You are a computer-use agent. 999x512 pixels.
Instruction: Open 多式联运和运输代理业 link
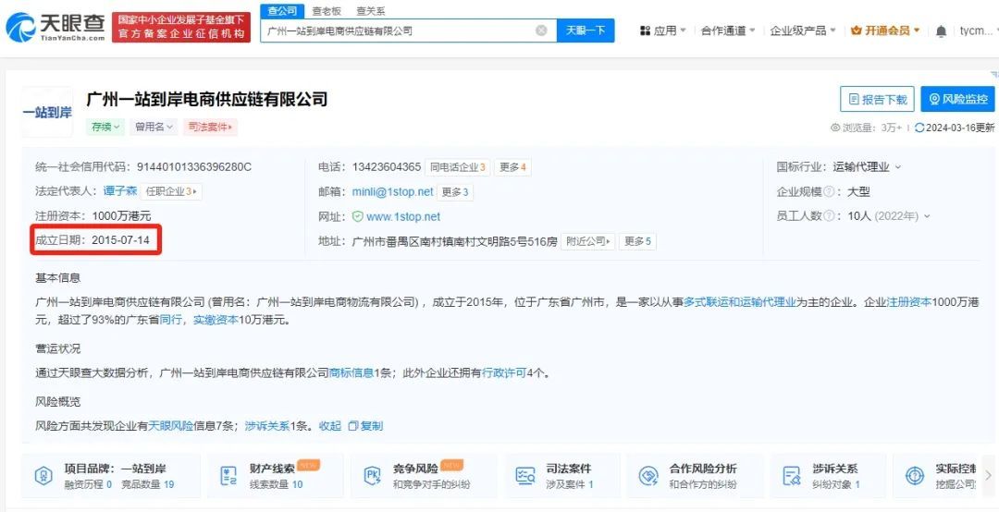740,302
